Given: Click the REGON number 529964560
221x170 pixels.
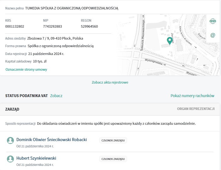Looking at the screenshot, I should point(89,26).
